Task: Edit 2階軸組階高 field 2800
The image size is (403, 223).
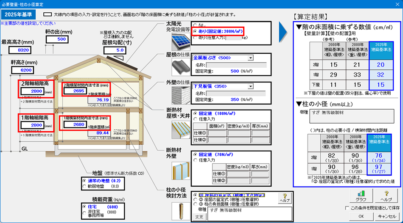Action: click(32, 91)
